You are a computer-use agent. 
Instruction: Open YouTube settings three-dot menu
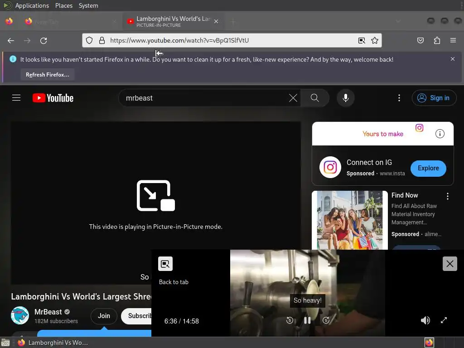(399, 98)
